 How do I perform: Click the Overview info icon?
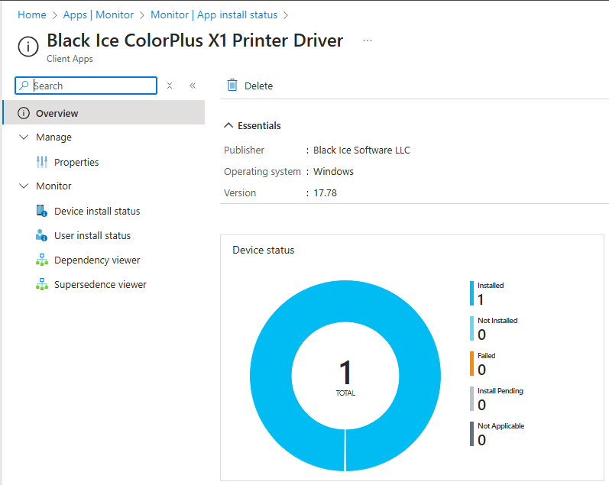tap(24, 113)
